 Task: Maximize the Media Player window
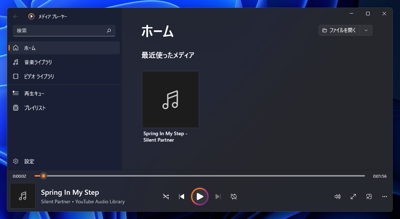pos(368,14)
